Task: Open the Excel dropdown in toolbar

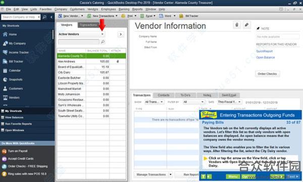Action: pyautogui.click(x=155, y=16)
